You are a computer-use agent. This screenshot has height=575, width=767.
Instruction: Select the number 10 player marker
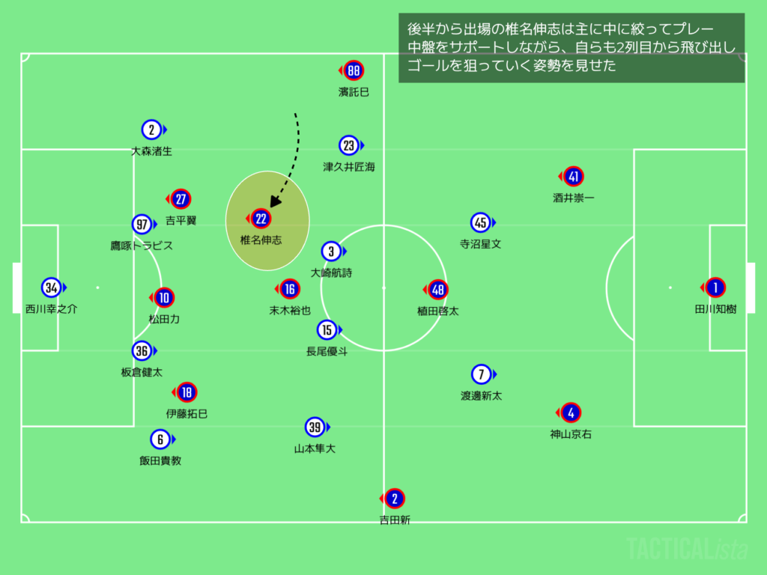point(165,297)
